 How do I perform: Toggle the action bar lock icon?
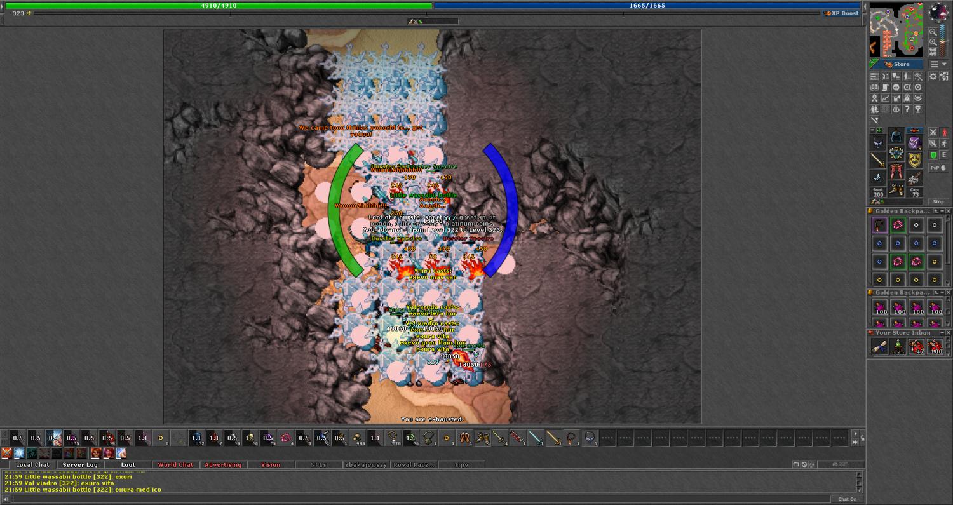pos(863,438)
